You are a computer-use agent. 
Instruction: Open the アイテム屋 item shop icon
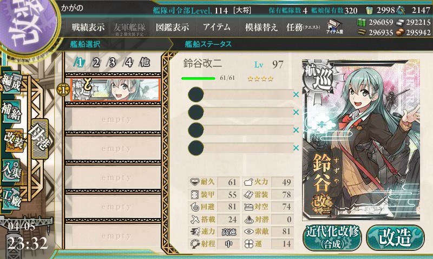(x=334, y=27)
